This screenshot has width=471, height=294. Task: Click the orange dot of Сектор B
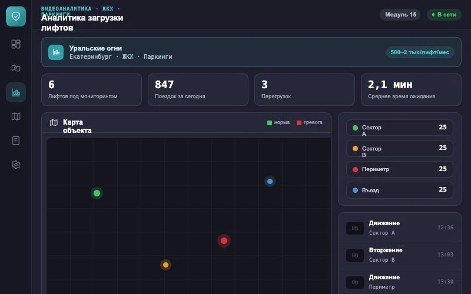tap(355, 149)
